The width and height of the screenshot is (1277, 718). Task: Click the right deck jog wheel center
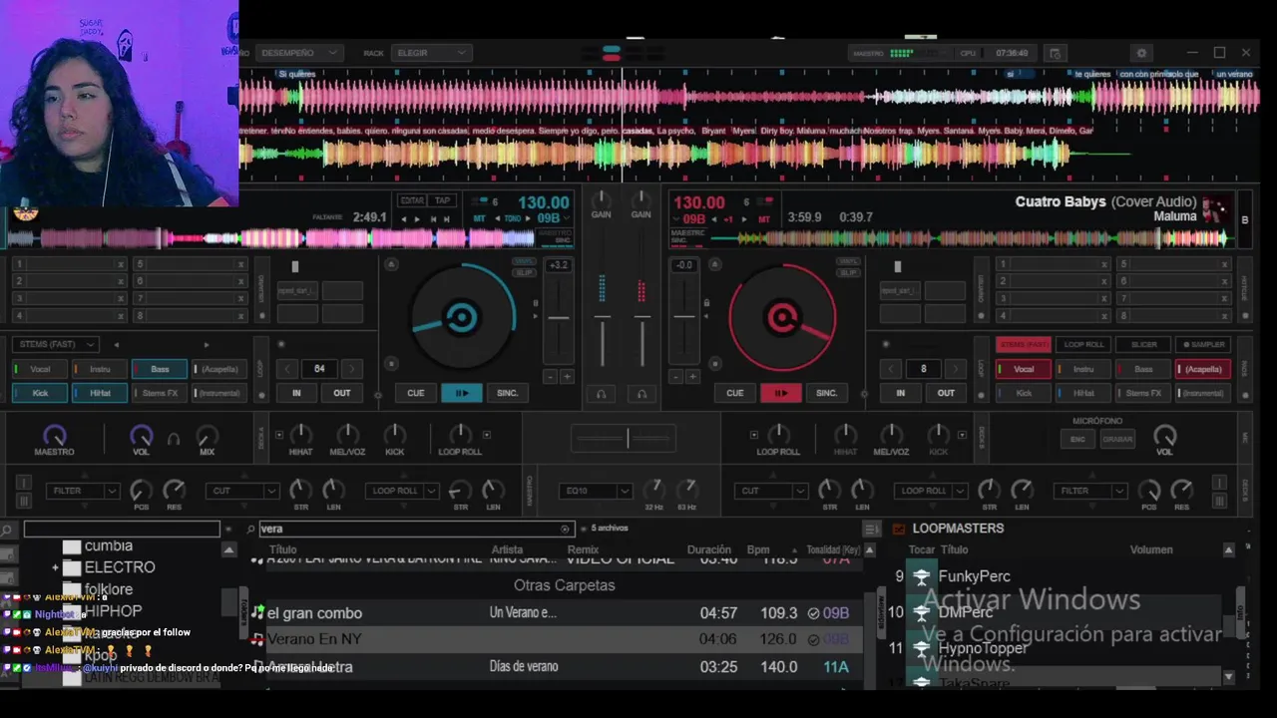click(781, 318)
